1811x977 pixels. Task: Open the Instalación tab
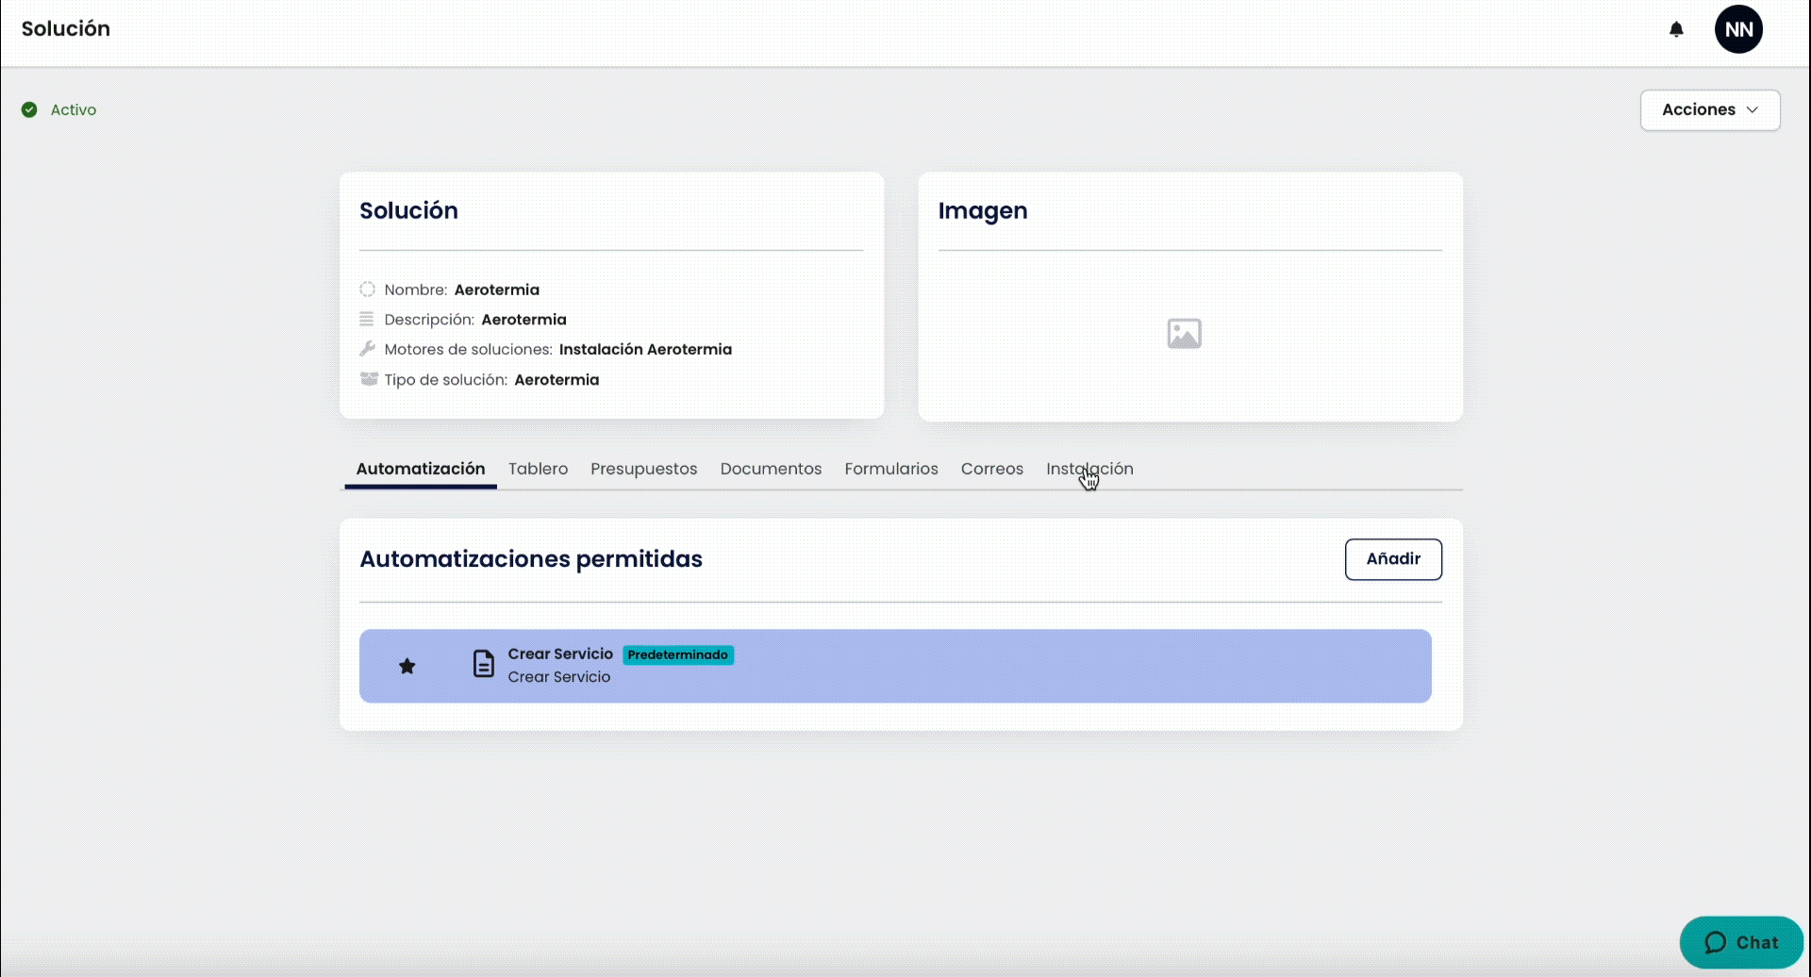[x=1089, y=469]
